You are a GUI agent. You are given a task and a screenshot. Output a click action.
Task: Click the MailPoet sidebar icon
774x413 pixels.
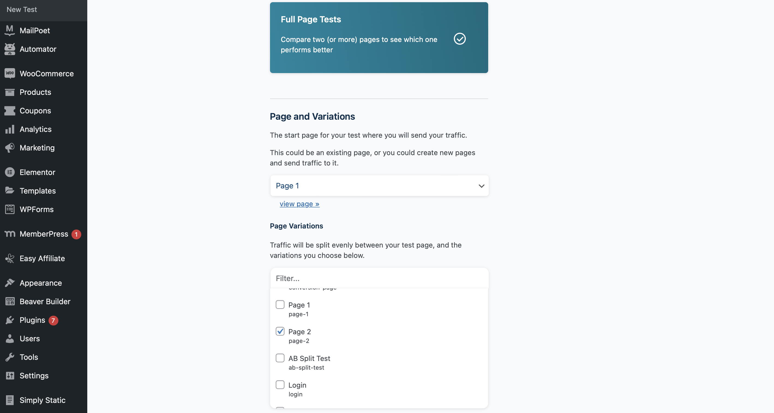10,30
